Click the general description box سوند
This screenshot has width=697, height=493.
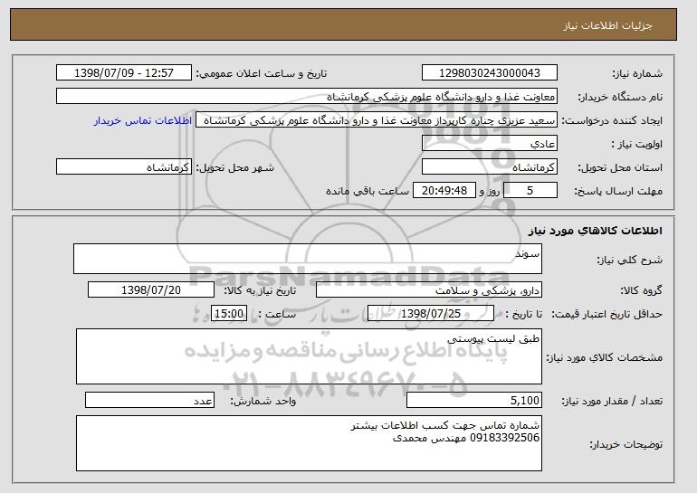click(x=308, y=259)
